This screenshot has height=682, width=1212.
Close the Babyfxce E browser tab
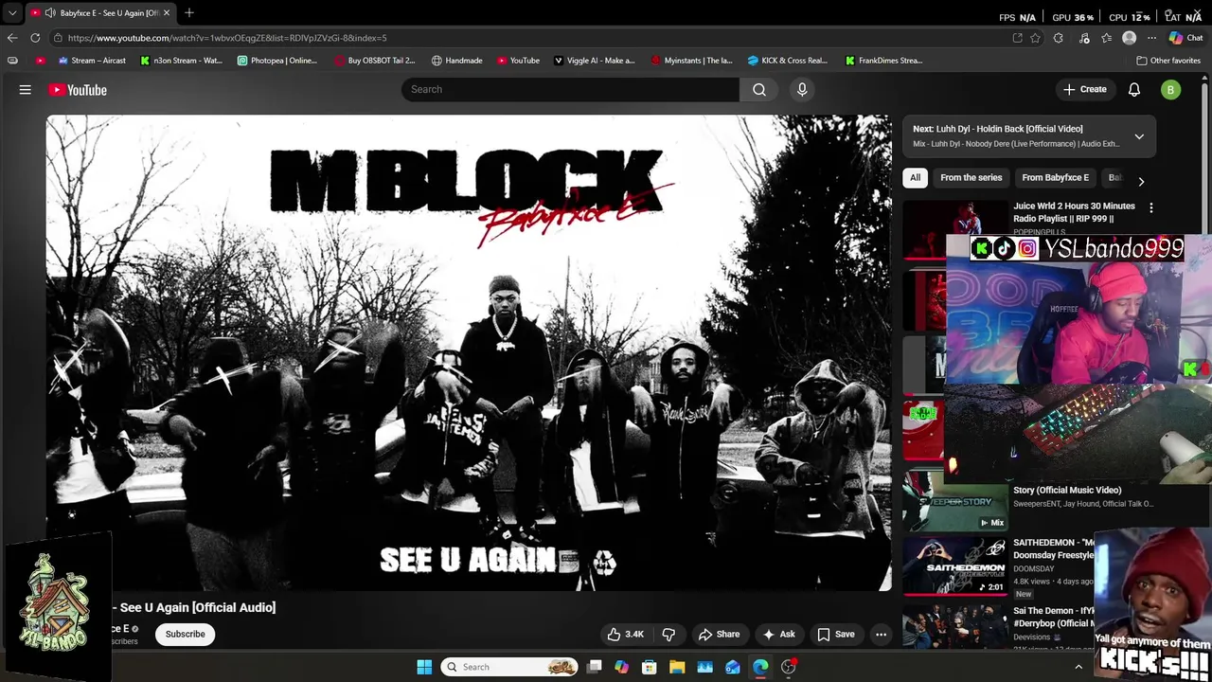pos(167,13)
